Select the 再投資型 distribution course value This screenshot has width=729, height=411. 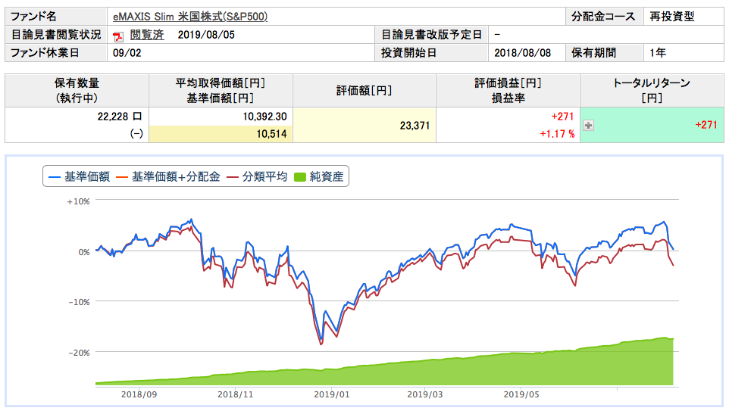click(x=671, y=17)
